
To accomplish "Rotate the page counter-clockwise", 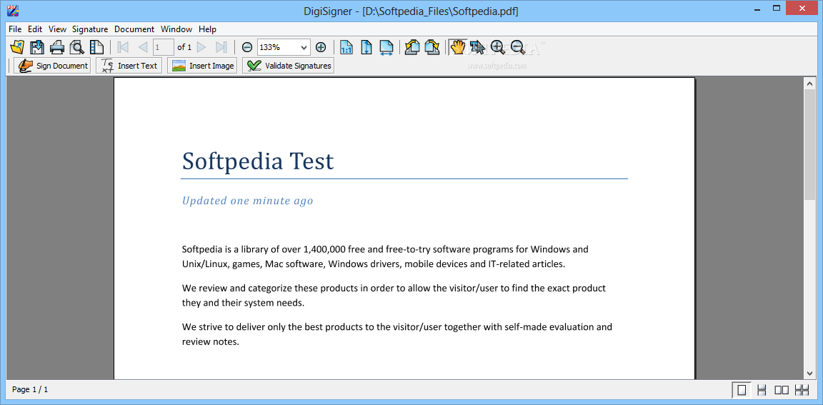I will click(x=412, y=47).
